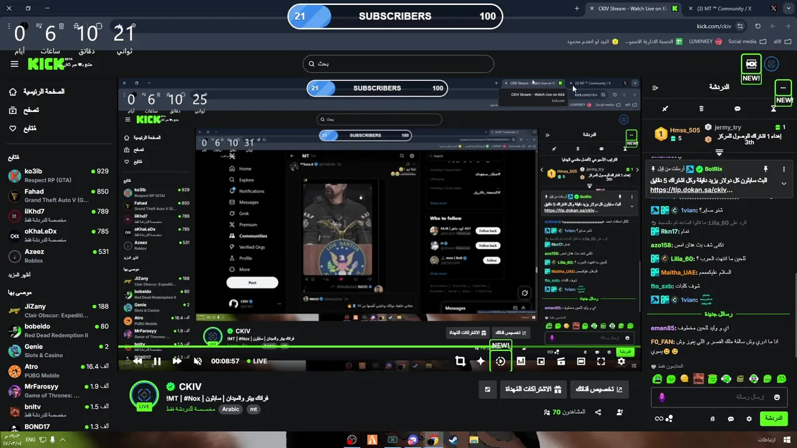Open the Kick hamburger menu

[14, 64]
